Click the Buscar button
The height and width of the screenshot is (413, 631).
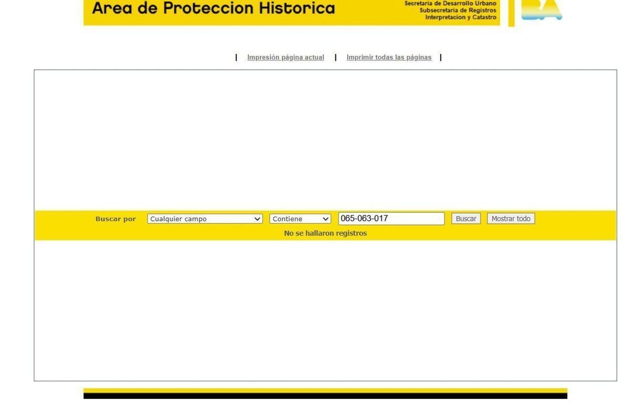click(466, 219)
